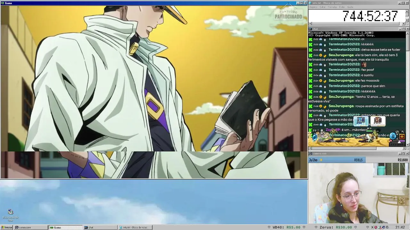Close the Game window
The width and height of the screenshot is (410, 230).
pos(305,3)
